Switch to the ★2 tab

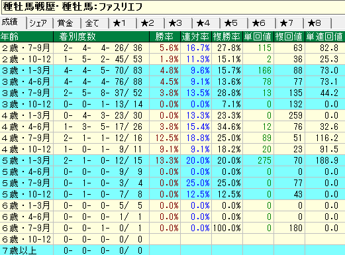pyautogui.click(x=151, y=23)
